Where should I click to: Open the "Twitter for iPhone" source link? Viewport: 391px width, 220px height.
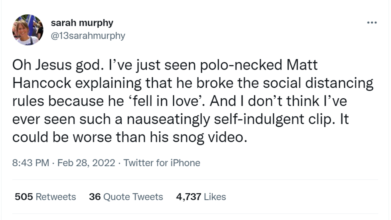point(162,163)
